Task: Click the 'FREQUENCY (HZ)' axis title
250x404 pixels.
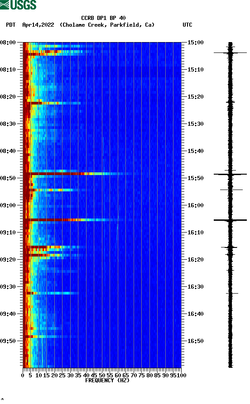Action: click(107, 380)
